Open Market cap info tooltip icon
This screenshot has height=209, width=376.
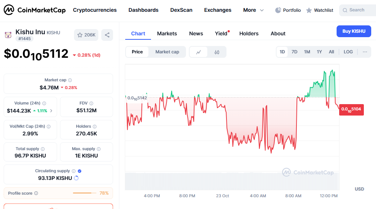coord(70,80)
